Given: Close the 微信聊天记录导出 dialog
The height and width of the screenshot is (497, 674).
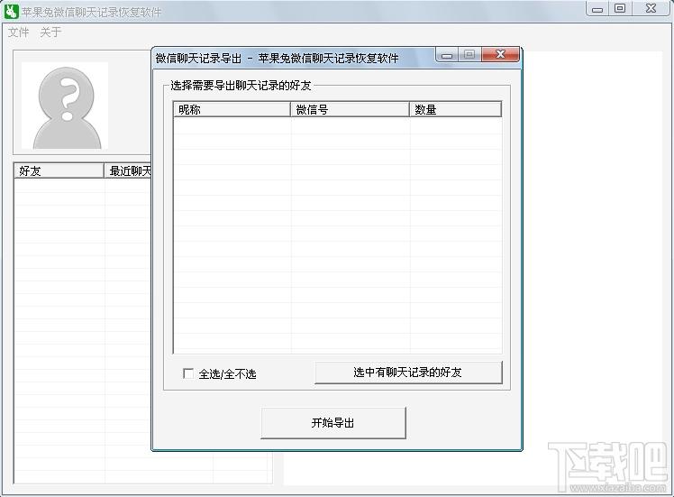Looking at the screenshot, I should point(500,55).
